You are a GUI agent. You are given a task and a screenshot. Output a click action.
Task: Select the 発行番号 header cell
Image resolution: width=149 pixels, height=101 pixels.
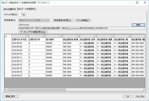(54, 40)
